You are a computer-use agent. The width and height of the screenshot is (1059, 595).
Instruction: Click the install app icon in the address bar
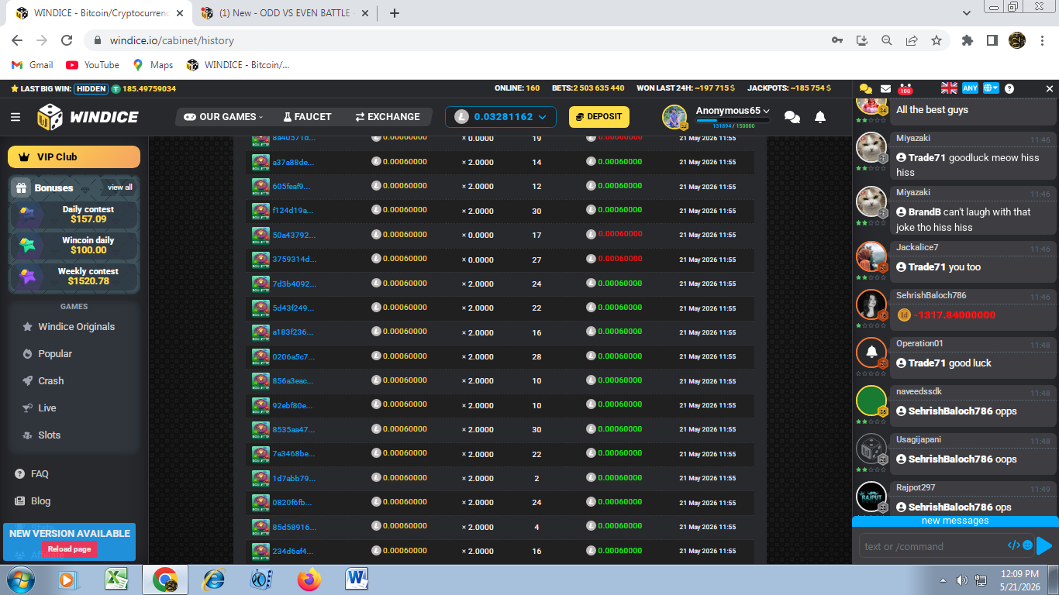click(x=861, y=40)
